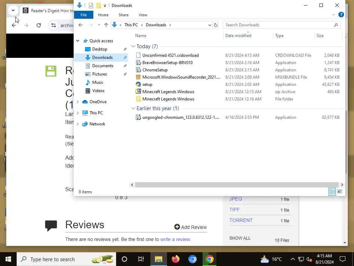The image size is (354, 266).
Task: Click the search magnifier icon in Explorer
Action: pos(336,25)
